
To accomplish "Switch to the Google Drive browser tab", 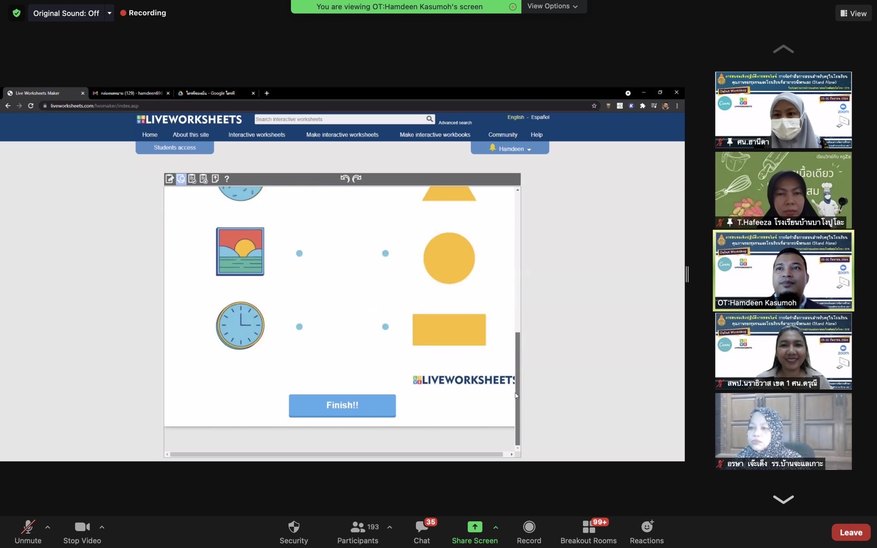I will (211, 93).
